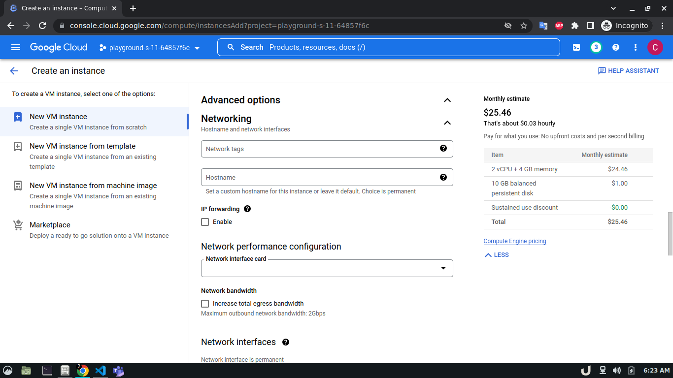Open the account avatar C
This screenshot has width=673, height=378.
tap(655, 47)
